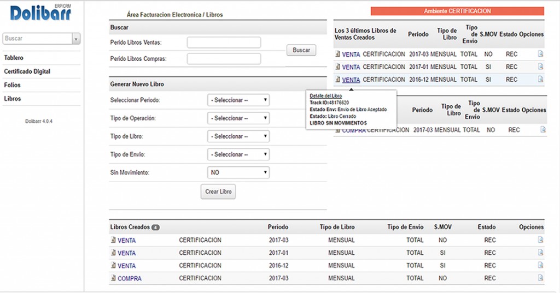560x293 pixels.
Task: Go to Folios in the sidebar
Action: [12, 85]
